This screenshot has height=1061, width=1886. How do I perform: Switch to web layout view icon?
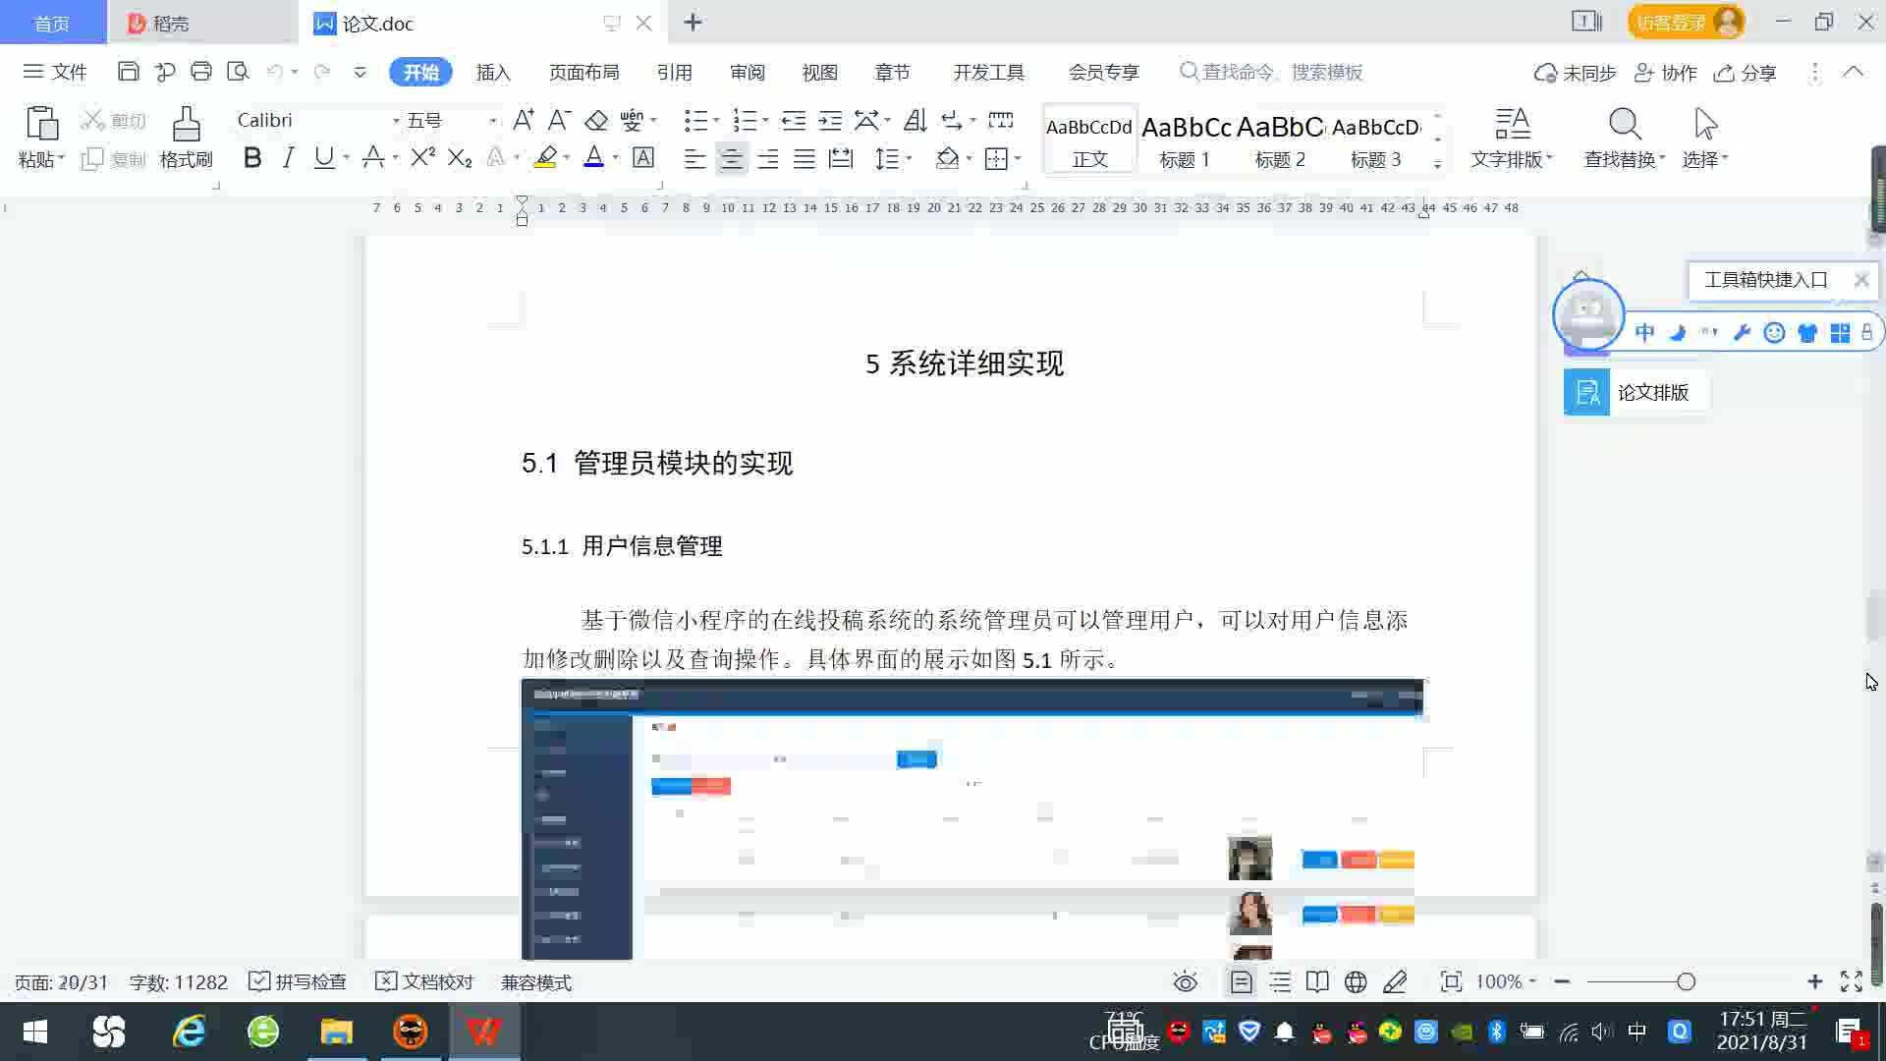(x=1356, y=981)
